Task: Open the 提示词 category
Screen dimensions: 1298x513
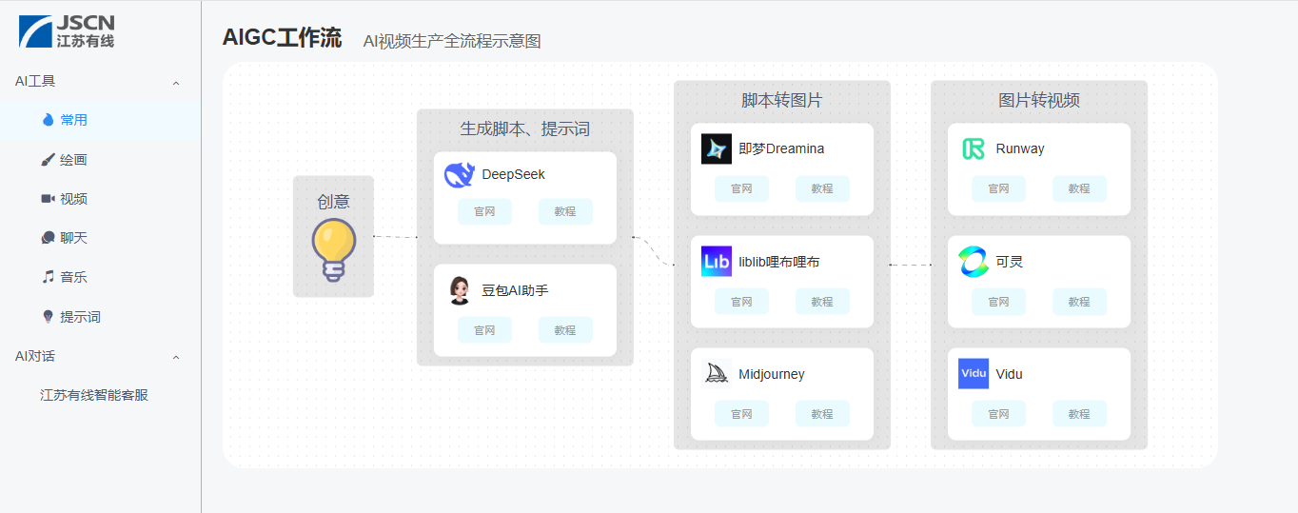Action: 100,317
